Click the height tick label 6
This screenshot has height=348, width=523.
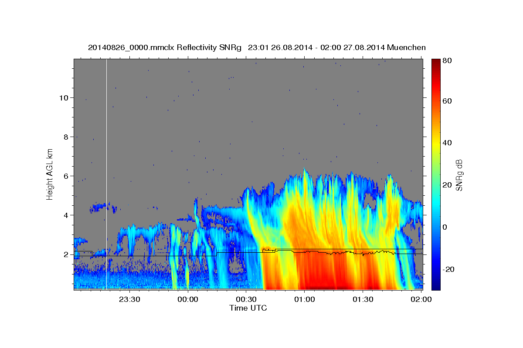tap(66, 176)
